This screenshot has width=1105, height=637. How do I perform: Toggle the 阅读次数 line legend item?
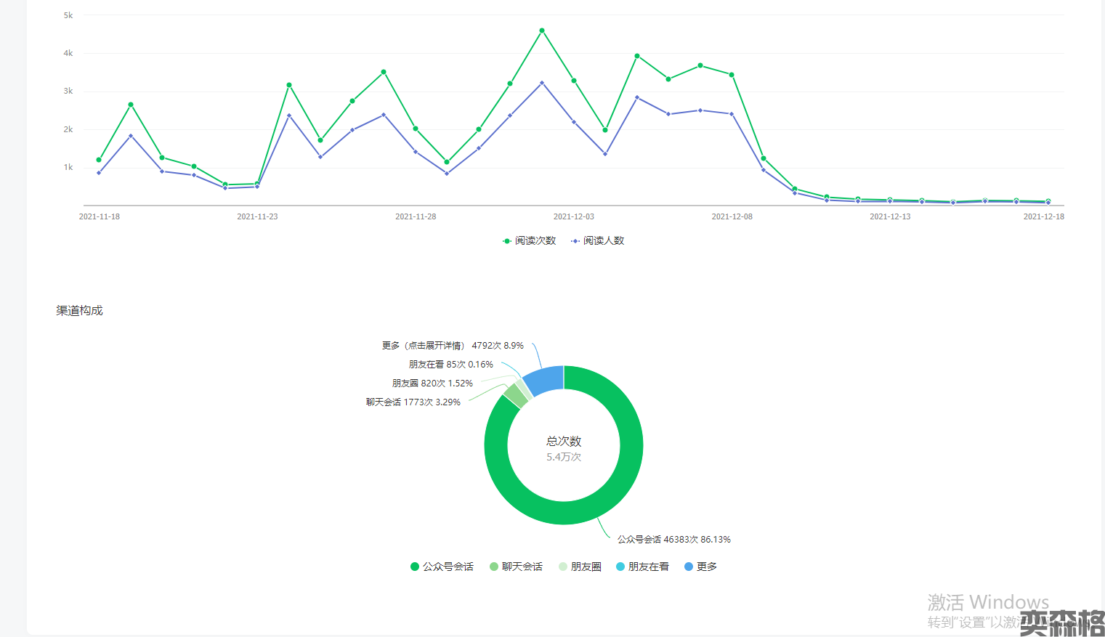[530, 240]
